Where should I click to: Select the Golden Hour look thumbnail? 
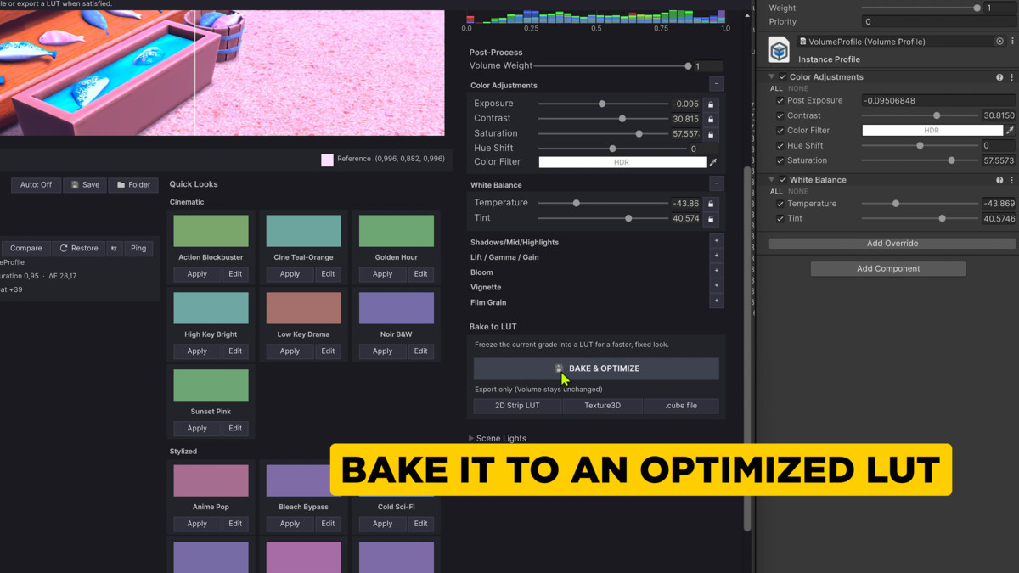[397, 231]
